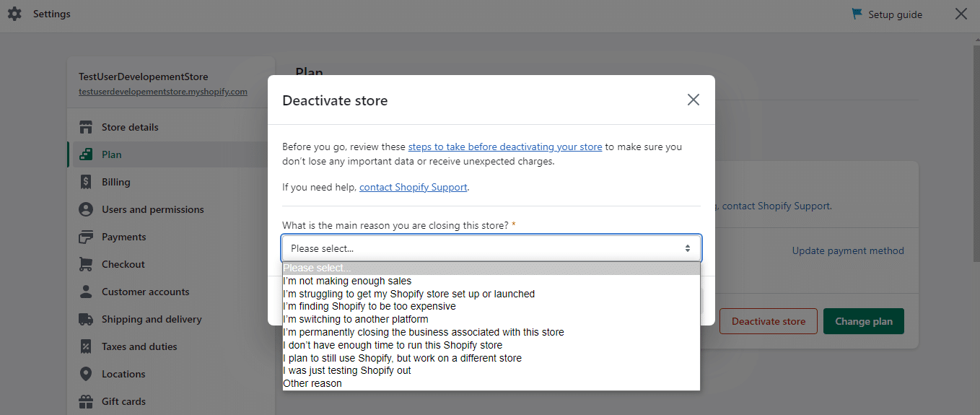Click the Billing dollar icon in sidebar

pos(86,182)
